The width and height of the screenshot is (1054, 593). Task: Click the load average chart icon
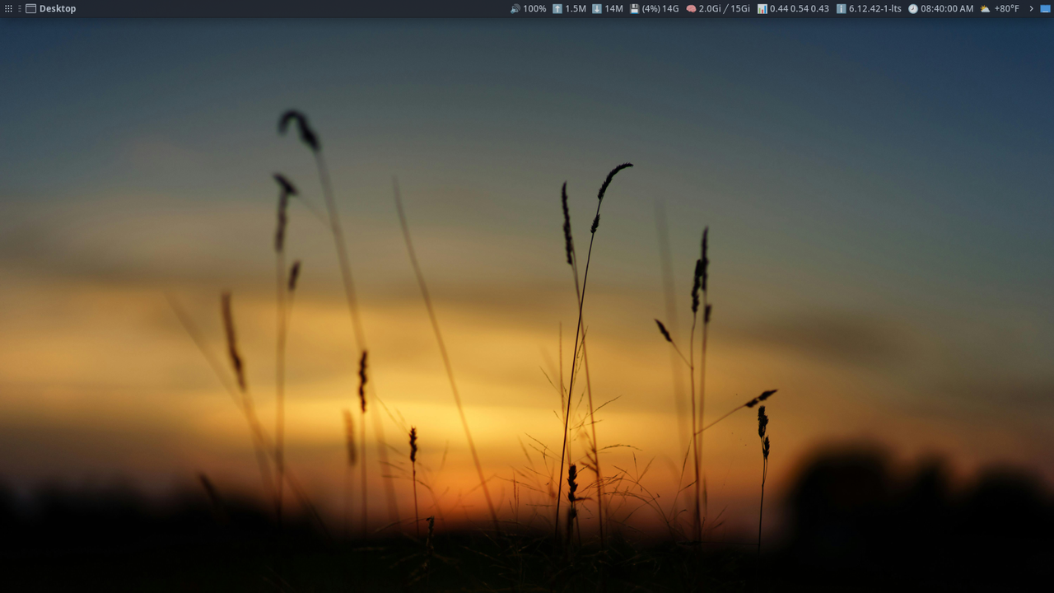pos(763,8)
